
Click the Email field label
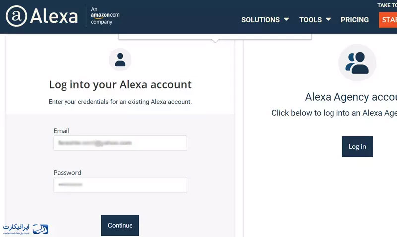click(61, 131)
